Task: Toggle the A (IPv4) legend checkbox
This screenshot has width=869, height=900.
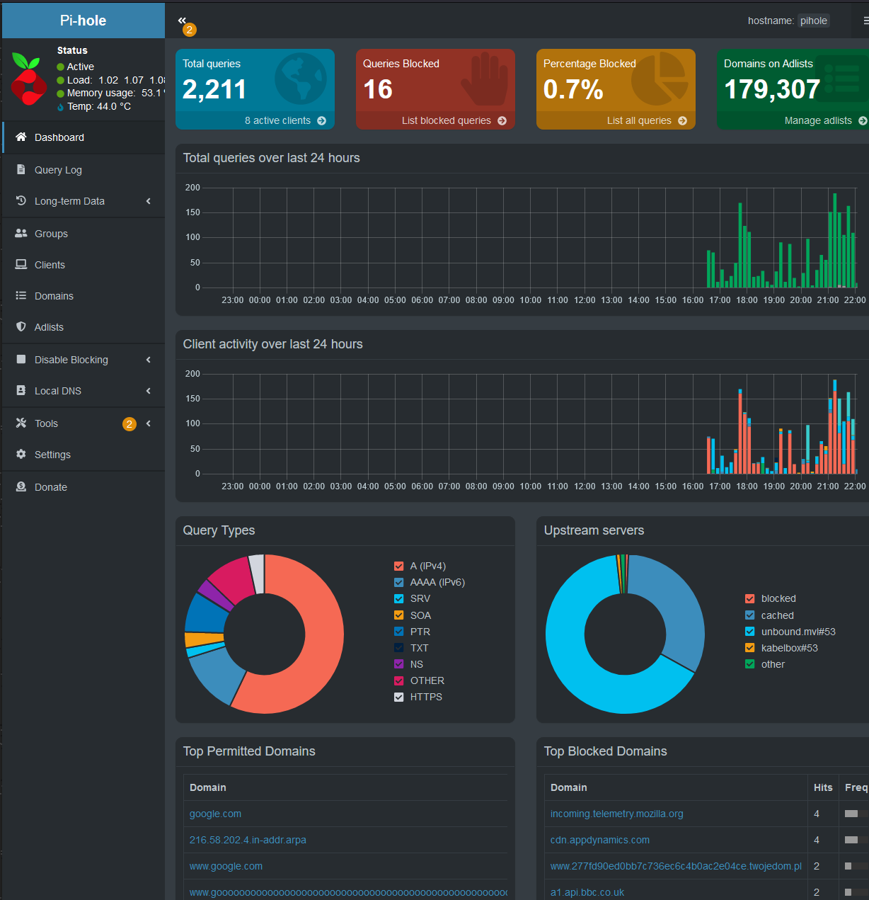Action: [399, 566]
